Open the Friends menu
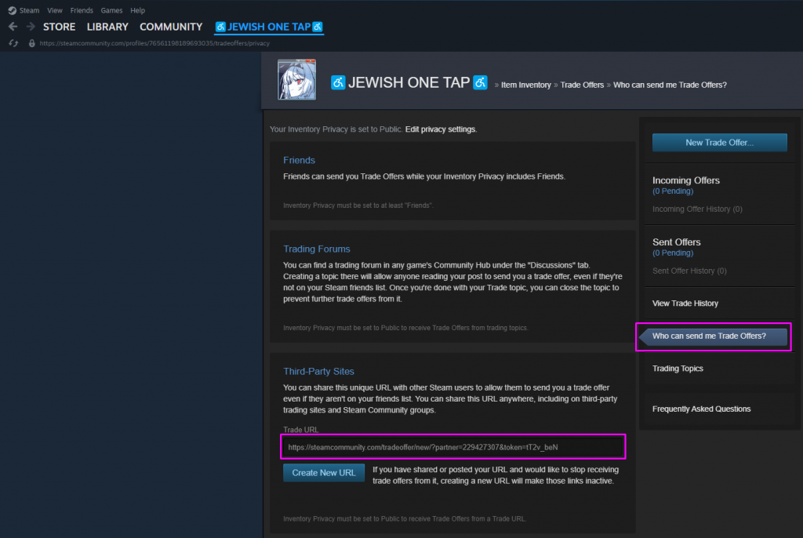Viewport: 803px width, 538px height. [x=82, y=10]
